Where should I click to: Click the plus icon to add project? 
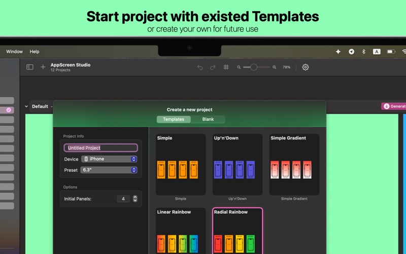43,67
